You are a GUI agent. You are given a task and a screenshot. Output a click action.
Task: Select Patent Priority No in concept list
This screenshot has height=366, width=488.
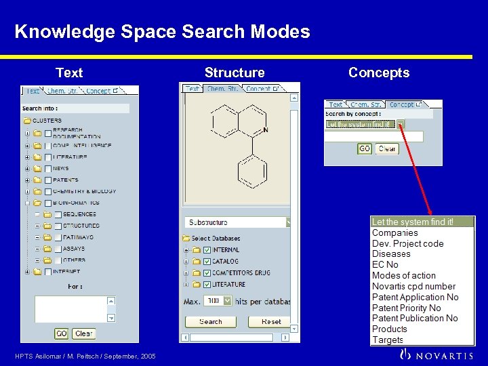click(x=407, y=308)
